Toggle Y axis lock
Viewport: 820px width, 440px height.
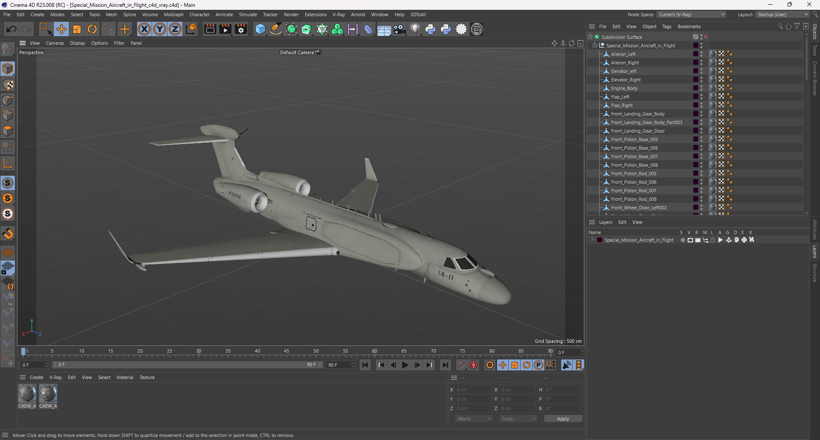pyautogui.click(x=160, y=29)
